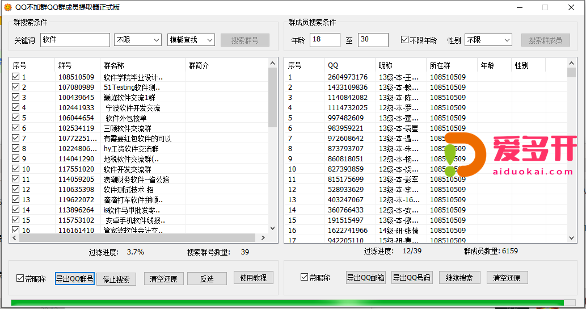586x309 pixels.
Task: Click the 昵称 column header
Action: (400, 65)
